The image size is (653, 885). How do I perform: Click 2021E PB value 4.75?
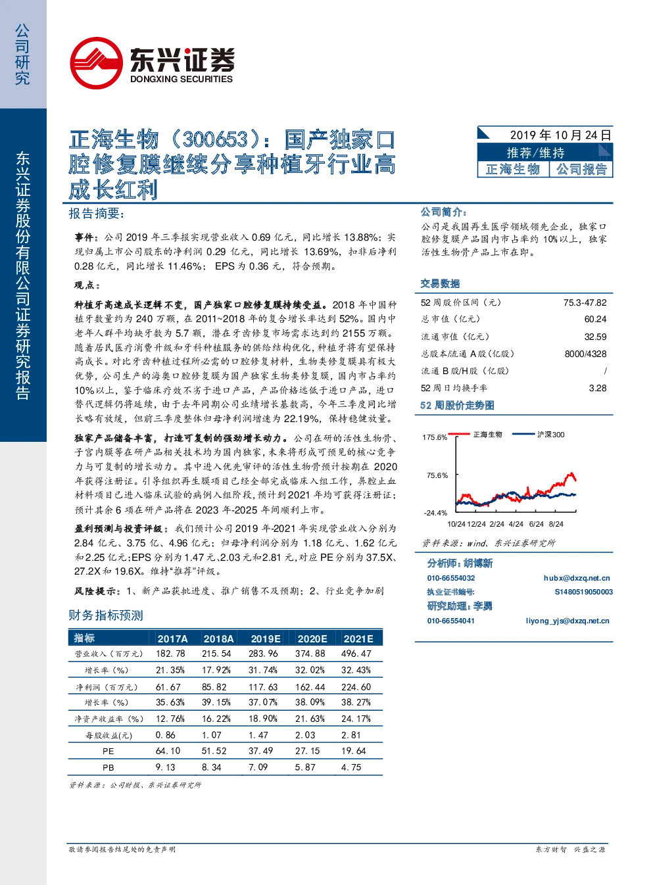351,767
